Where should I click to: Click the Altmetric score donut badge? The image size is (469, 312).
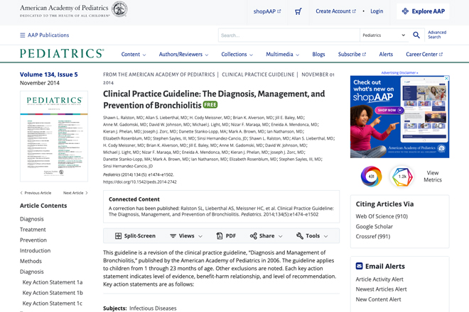tap(371, 177)
